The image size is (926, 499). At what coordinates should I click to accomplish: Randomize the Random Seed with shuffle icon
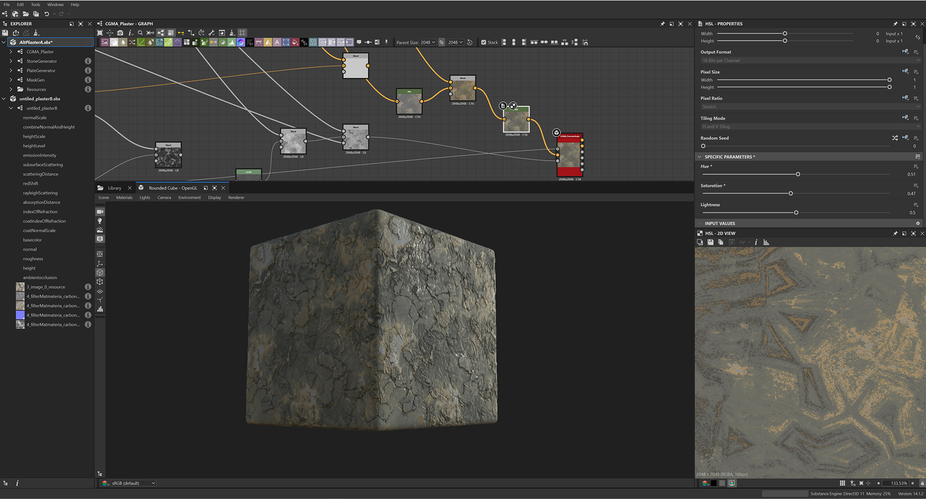coord(895,138)
